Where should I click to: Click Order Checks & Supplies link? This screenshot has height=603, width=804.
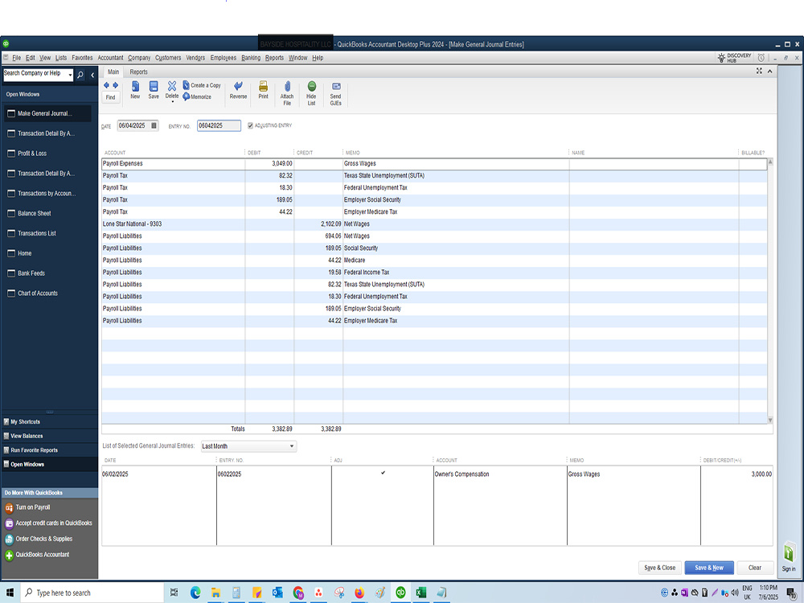point(43,539)
